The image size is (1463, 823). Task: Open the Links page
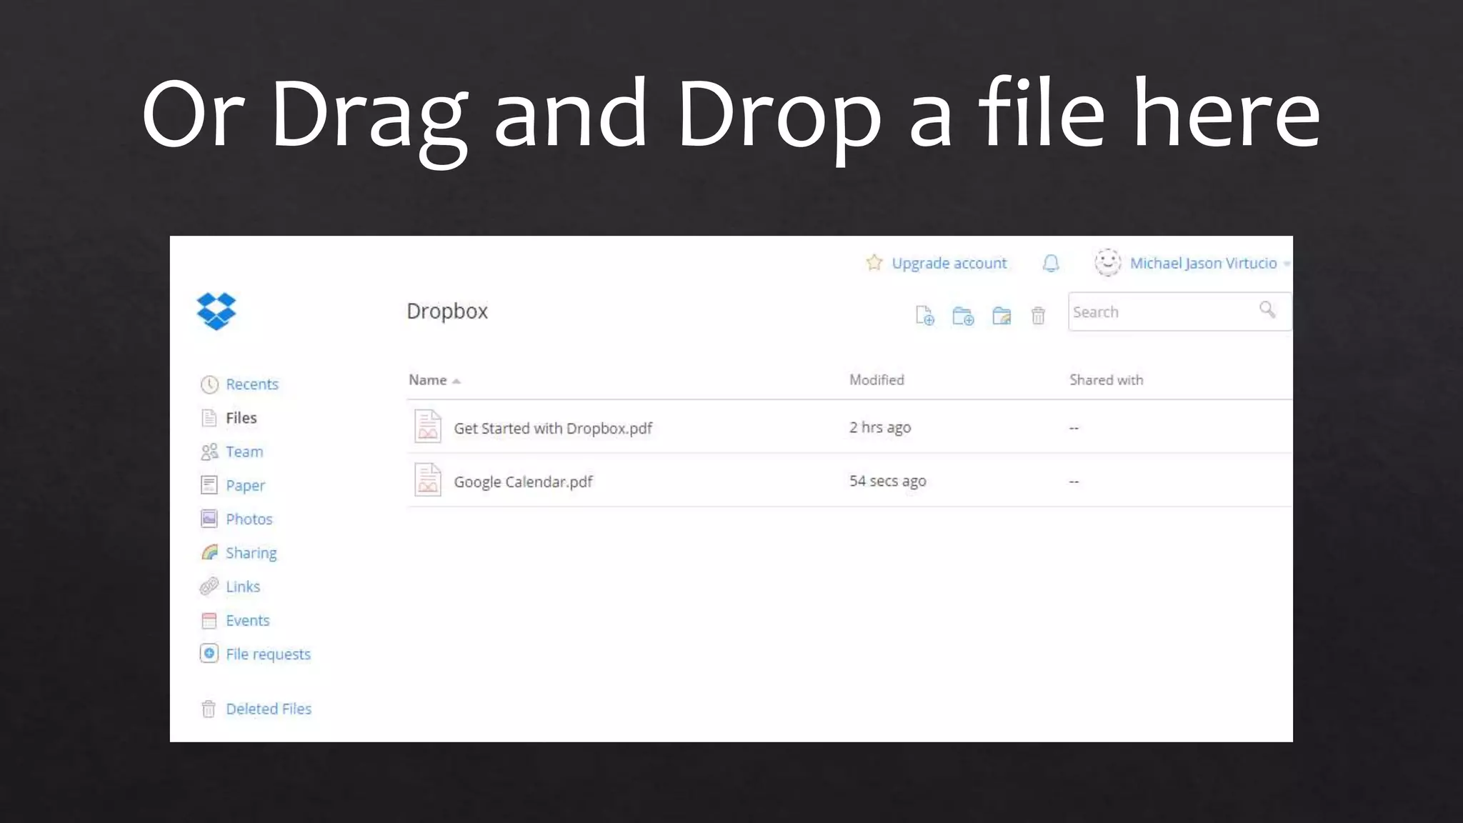click(x=243, y=587)
